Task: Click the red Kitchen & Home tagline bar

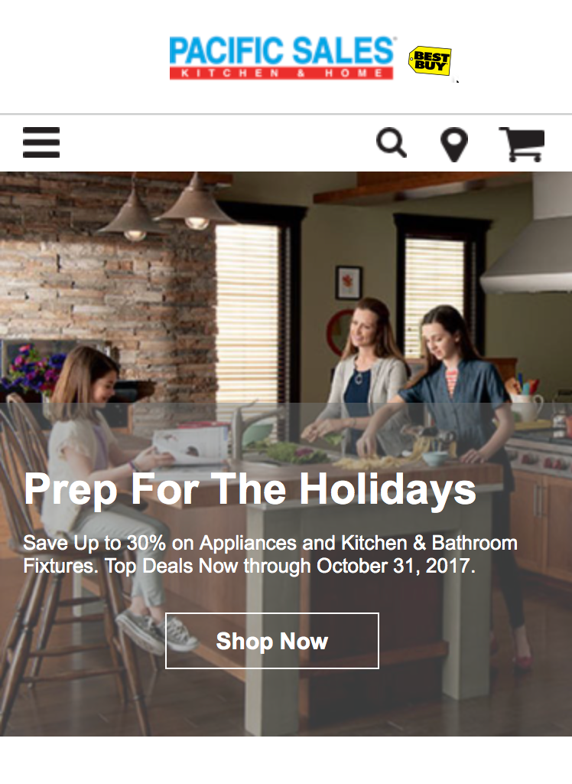Action: [281, 73]
